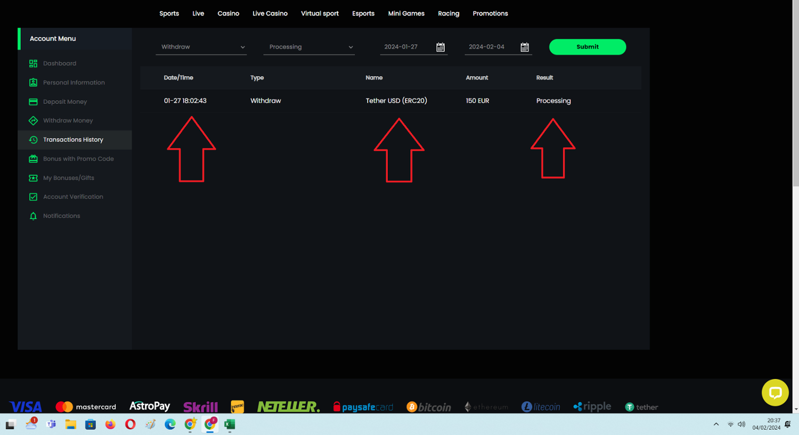This screenshot has height=435, width=799.
Task: Open the Notifications bell icon
Action: (x=33, y=216)
